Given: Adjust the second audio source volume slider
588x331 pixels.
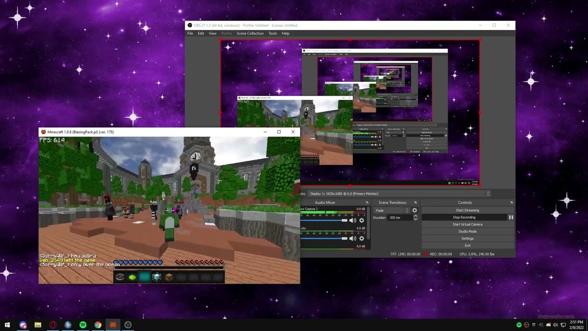Looking at the screenshot, I should tap(323, 239).
